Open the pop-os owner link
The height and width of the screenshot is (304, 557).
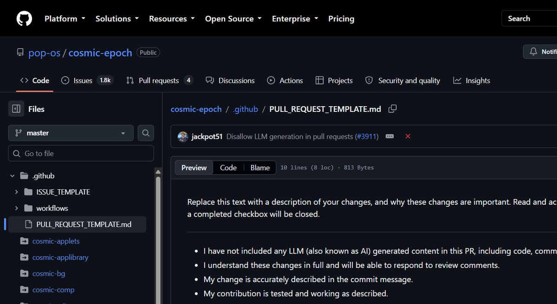(45, 53)
